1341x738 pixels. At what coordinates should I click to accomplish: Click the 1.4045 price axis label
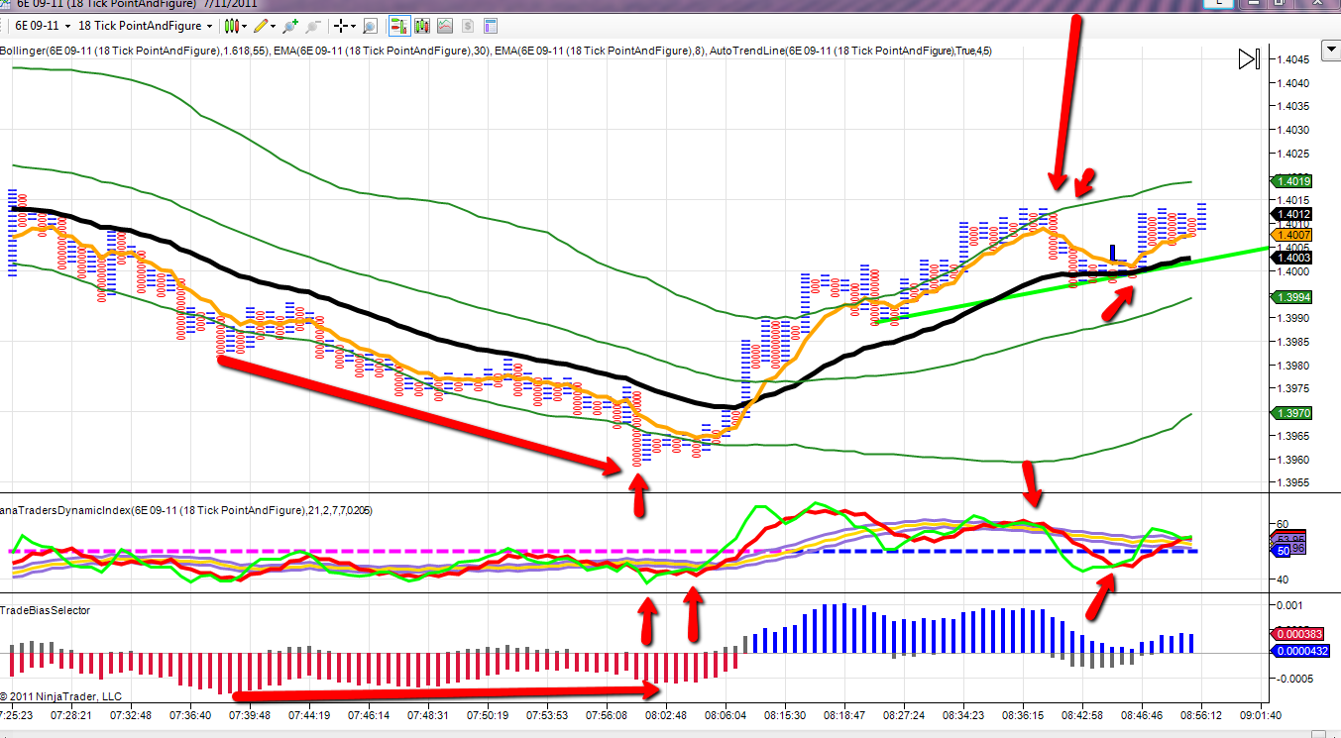tap(1293, 59)
